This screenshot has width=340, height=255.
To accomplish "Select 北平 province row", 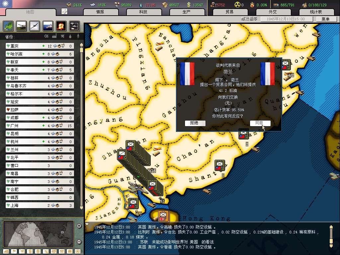I will pos(40,158).
